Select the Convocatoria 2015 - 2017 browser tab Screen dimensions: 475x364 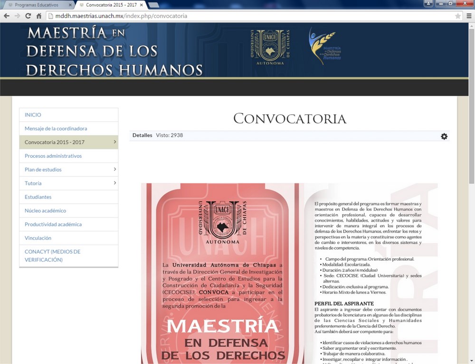[x=111, y=5]
